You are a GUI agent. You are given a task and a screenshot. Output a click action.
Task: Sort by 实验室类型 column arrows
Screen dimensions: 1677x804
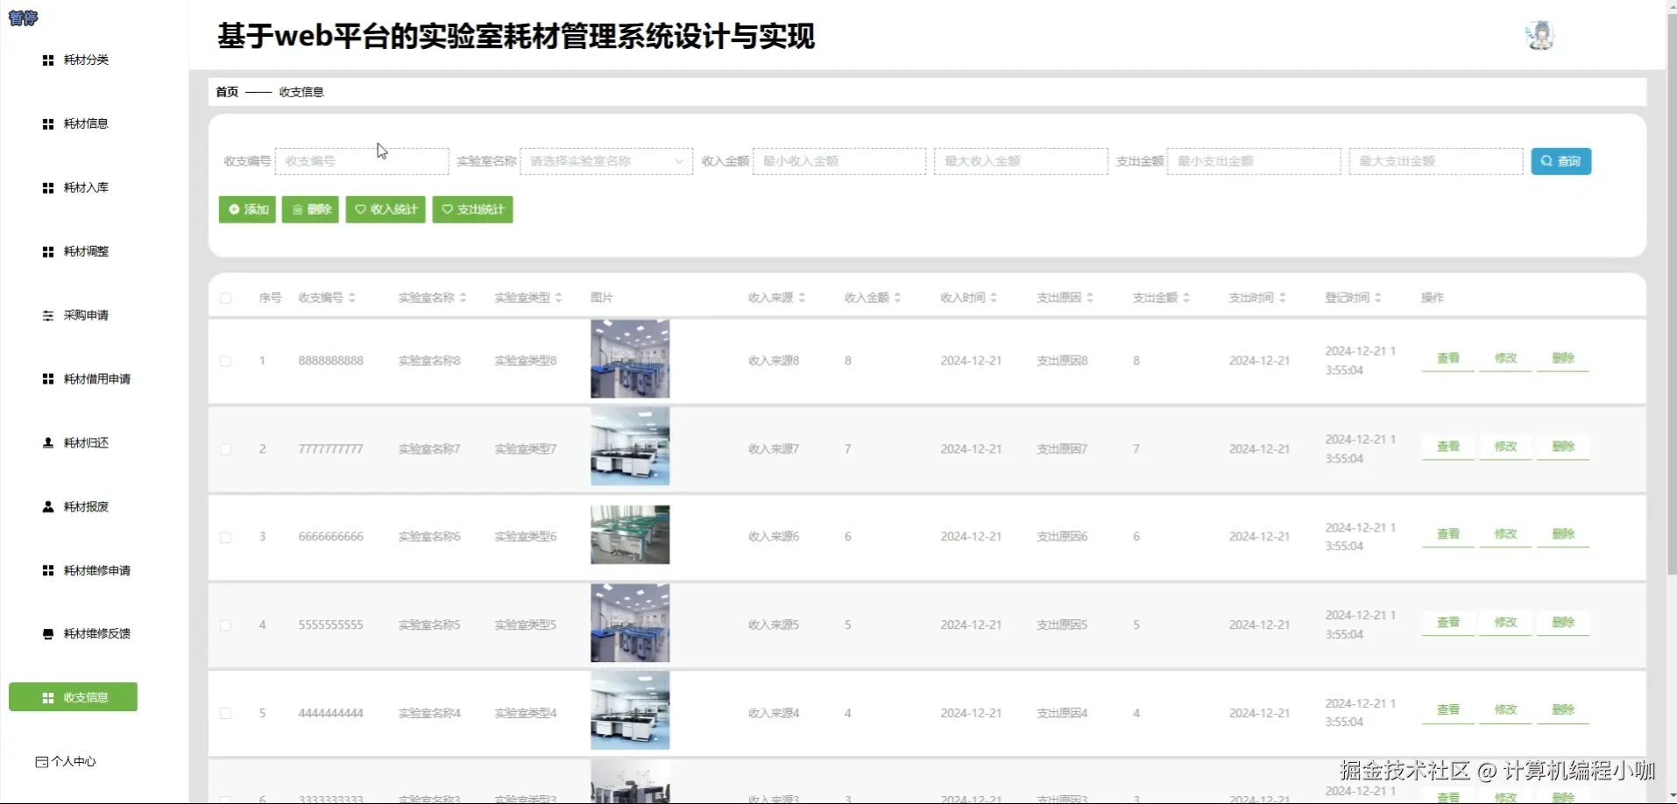[x=558, y=298]
